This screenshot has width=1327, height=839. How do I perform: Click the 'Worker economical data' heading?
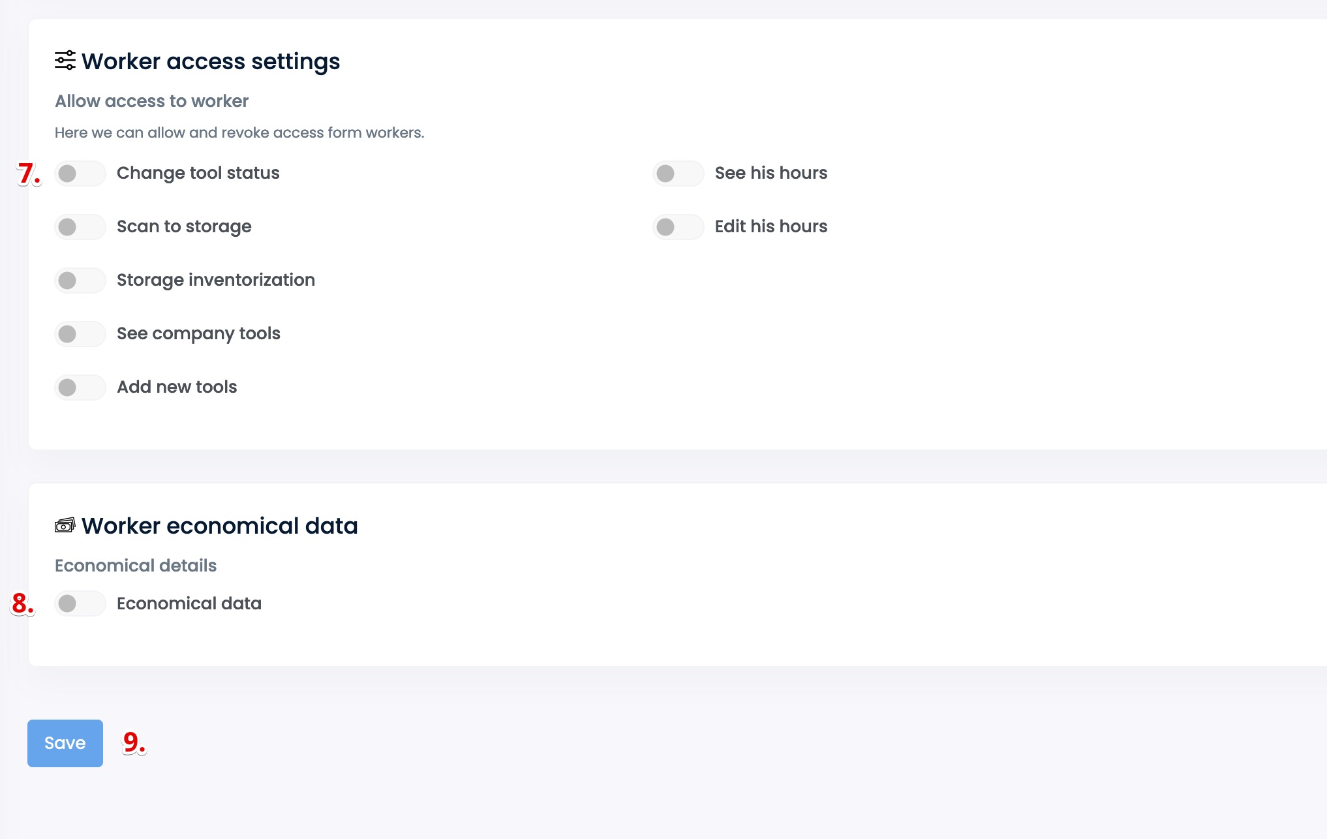point(219,526)
